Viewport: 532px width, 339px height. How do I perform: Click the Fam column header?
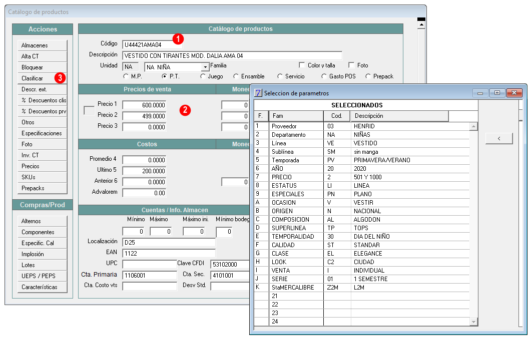(296, 116)
